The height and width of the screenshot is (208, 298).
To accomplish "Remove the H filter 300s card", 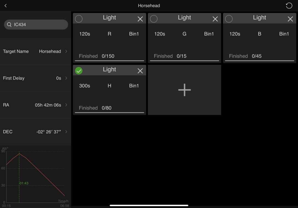I will click(x=140, y=71).
